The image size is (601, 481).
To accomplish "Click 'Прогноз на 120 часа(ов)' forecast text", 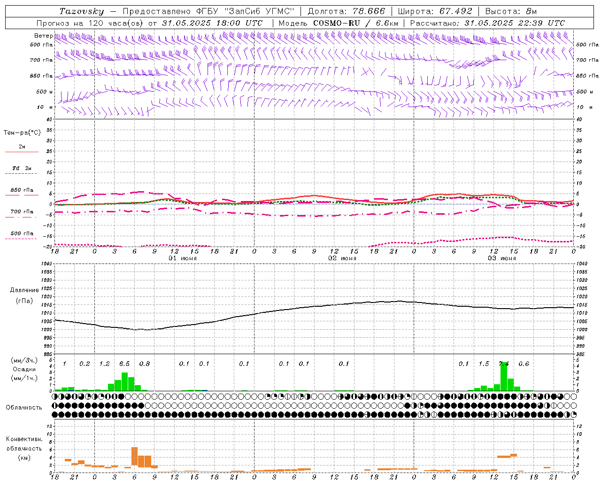I will point(91,23).
